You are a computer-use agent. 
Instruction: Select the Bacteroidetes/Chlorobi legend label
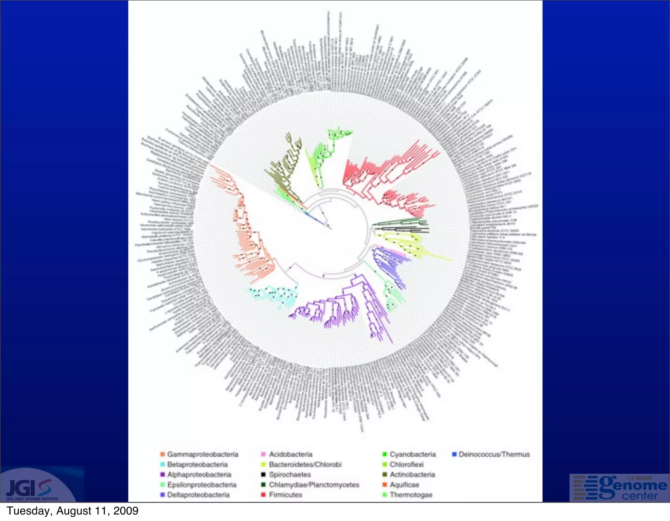(x=305, y=464)
